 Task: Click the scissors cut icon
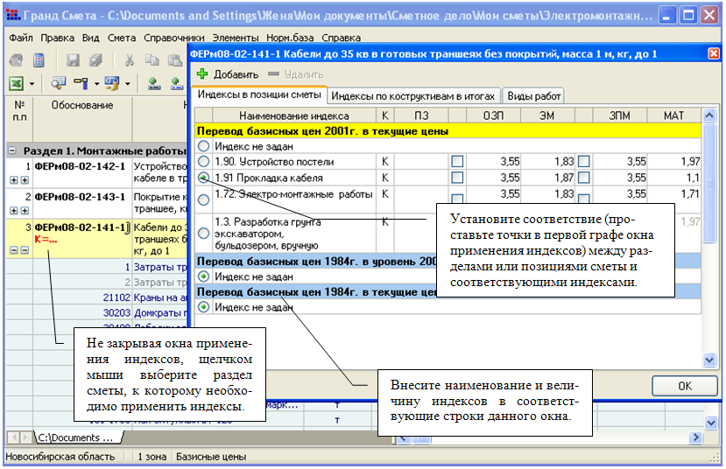point(130,60)
